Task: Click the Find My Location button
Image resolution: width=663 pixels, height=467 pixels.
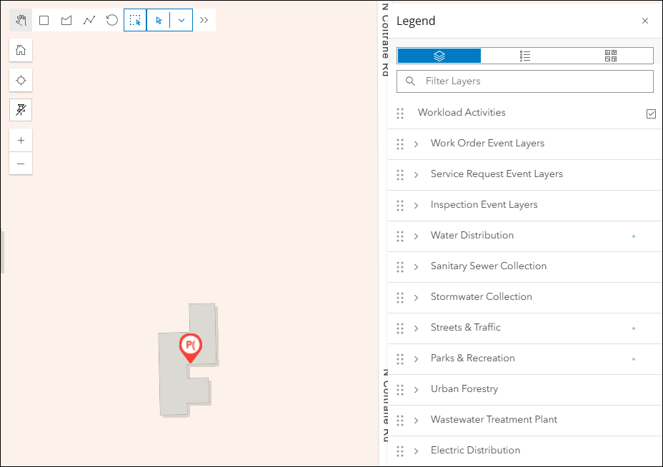Action: pyautogui.click(x=20, y=80)
